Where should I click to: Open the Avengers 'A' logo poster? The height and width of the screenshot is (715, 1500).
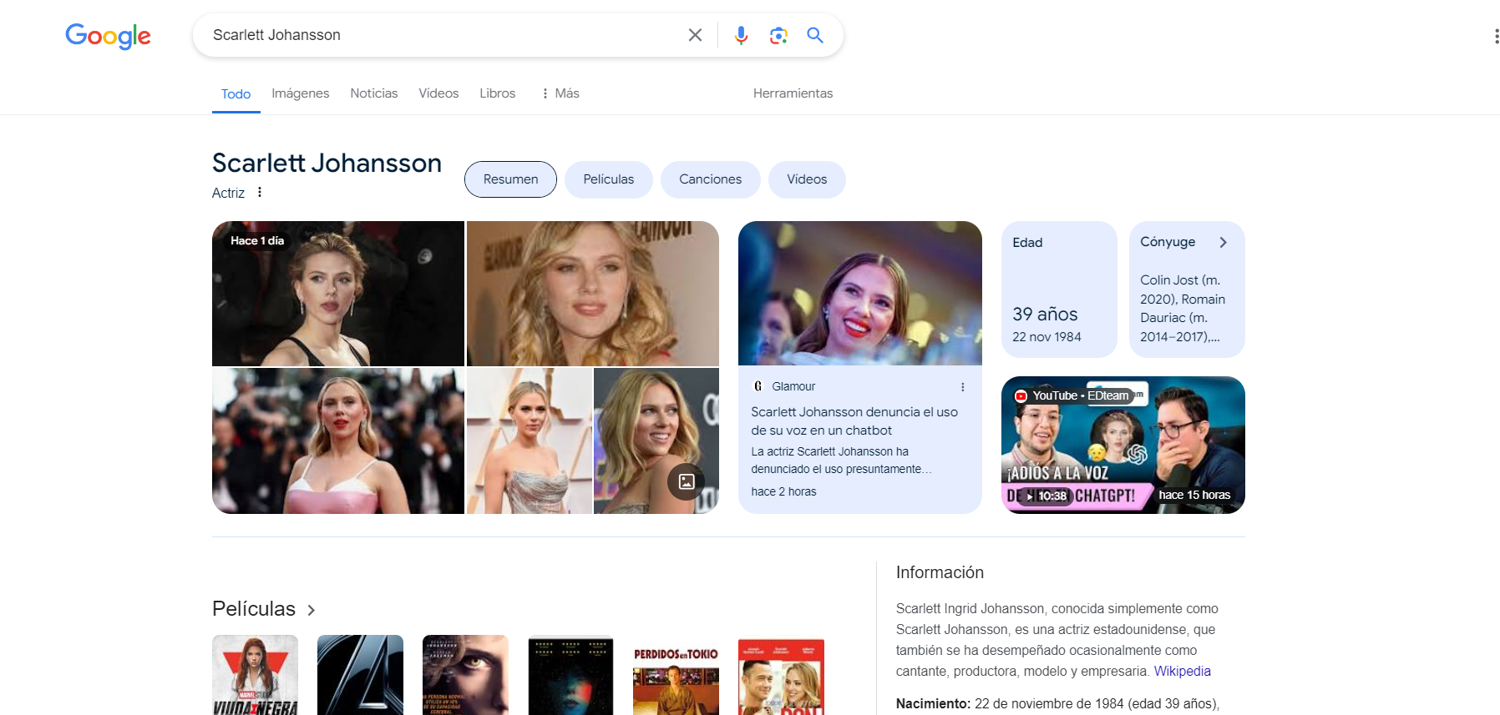point(360,675)
